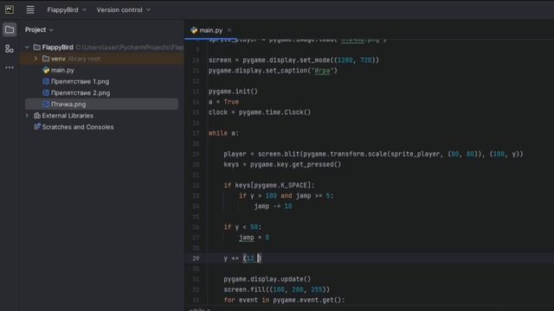
Task: Click the image icon of Препятствие 1.png
Action: [x=46, y=81]
